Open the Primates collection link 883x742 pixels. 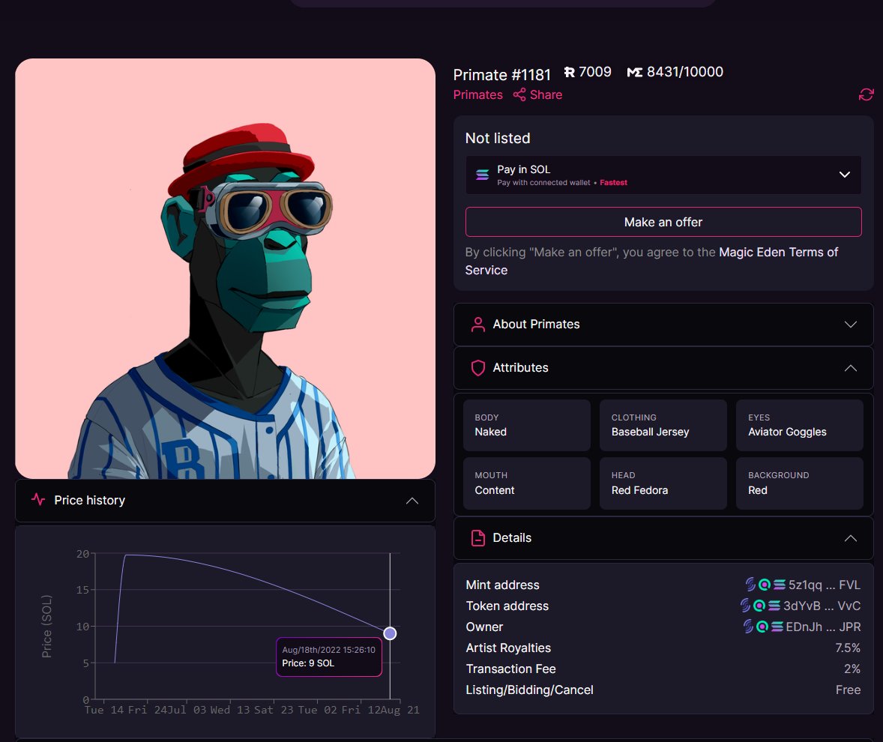[477, 94]
